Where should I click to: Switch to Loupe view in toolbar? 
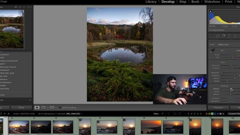pyautogui.click(x=37, y=108)
